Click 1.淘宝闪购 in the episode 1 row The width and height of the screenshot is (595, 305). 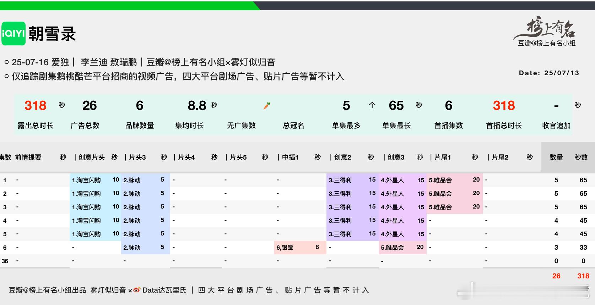(x=86, y=180)
